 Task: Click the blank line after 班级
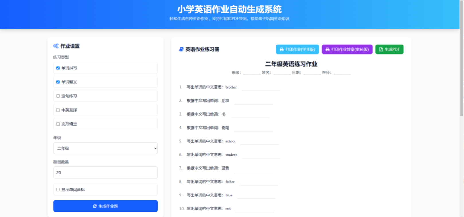252,73
